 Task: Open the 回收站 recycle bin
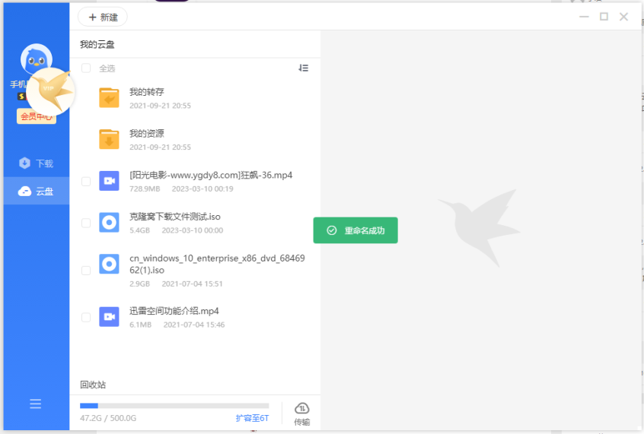[x=93, y=385]
